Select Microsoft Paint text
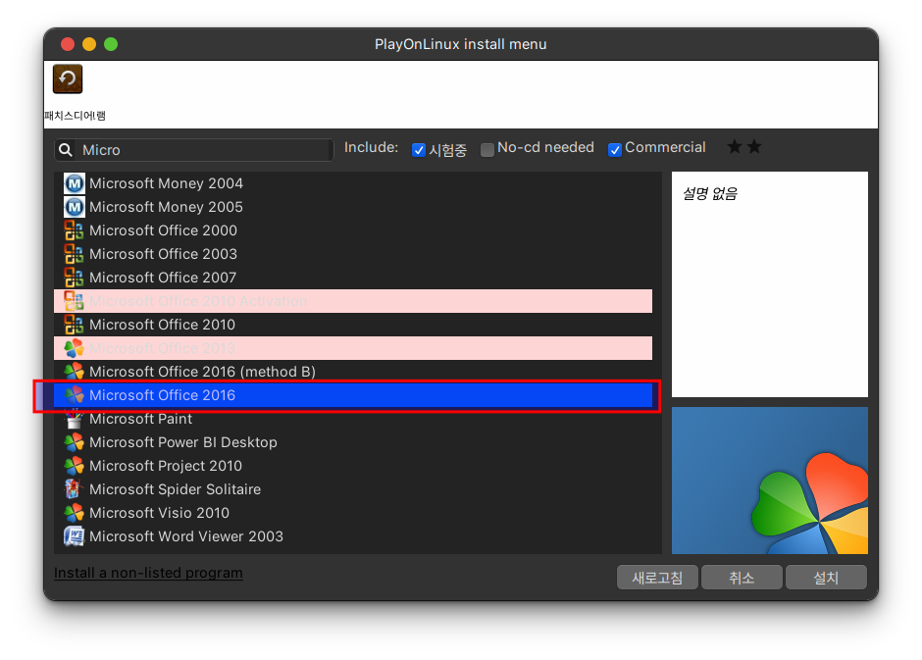Viewport: 922px width, 660px height. [140, 419]
